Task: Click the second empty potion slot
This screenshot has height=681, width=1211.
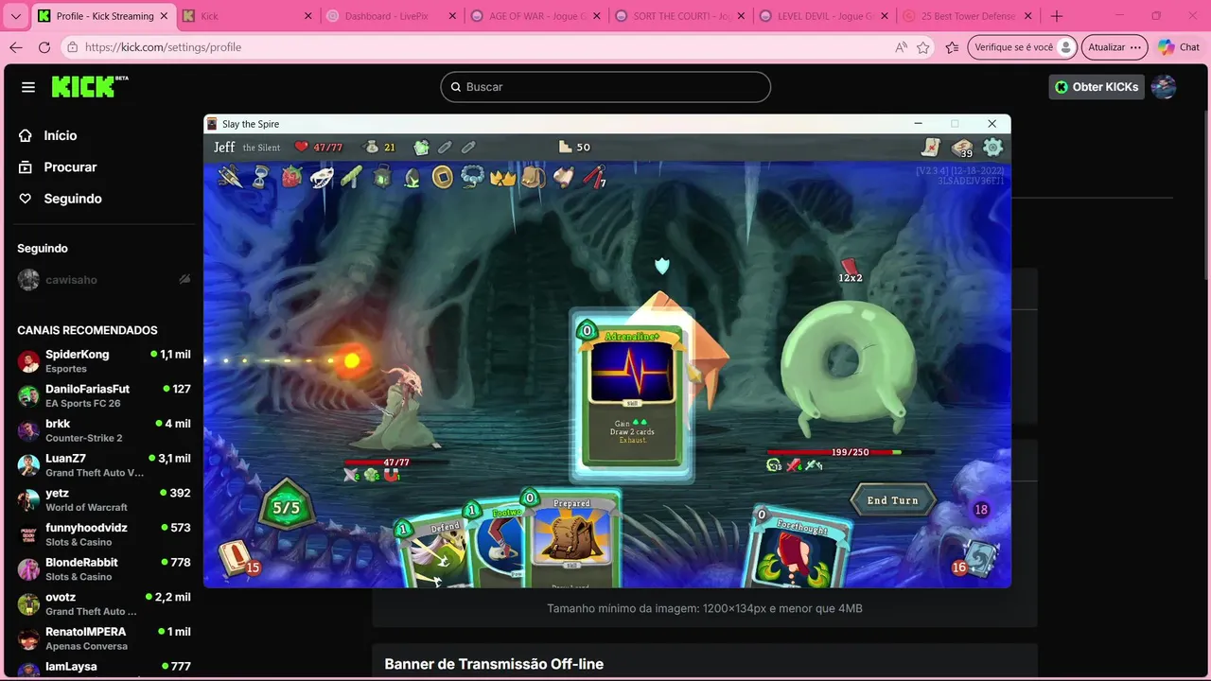Action: (468, 147)
